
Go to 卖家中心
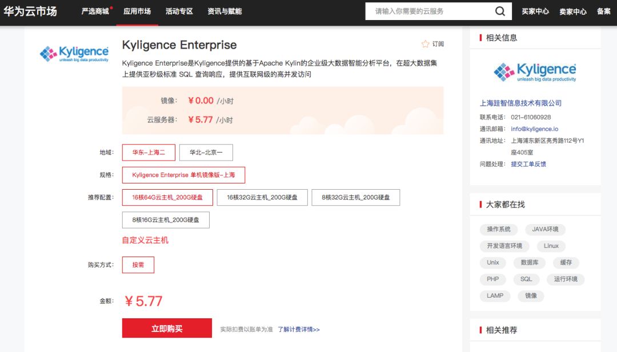point(573,11)
